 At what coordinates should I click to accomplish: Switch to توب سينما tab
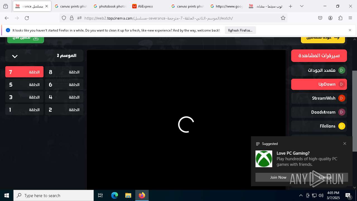(x=266, y=6)
